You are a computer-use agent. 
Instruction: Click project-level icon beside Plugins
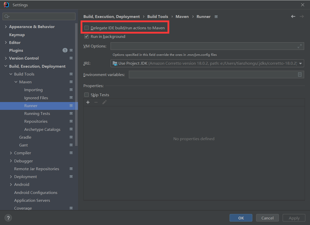71,51
